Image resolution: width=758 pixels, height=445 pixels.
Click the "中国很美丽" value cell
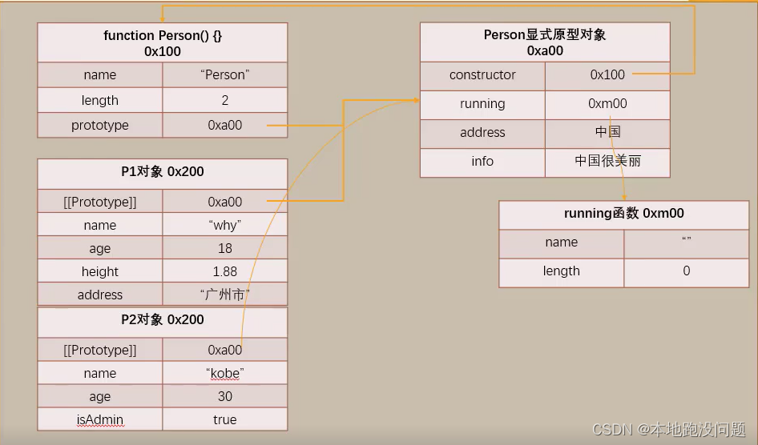coord(607,162)
